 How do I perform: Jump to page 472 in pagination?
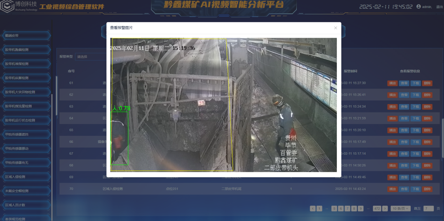(x=377, y=208)
